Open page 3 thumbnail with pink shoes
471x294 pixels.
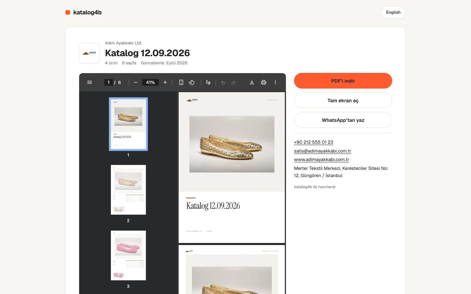(128, 255)
